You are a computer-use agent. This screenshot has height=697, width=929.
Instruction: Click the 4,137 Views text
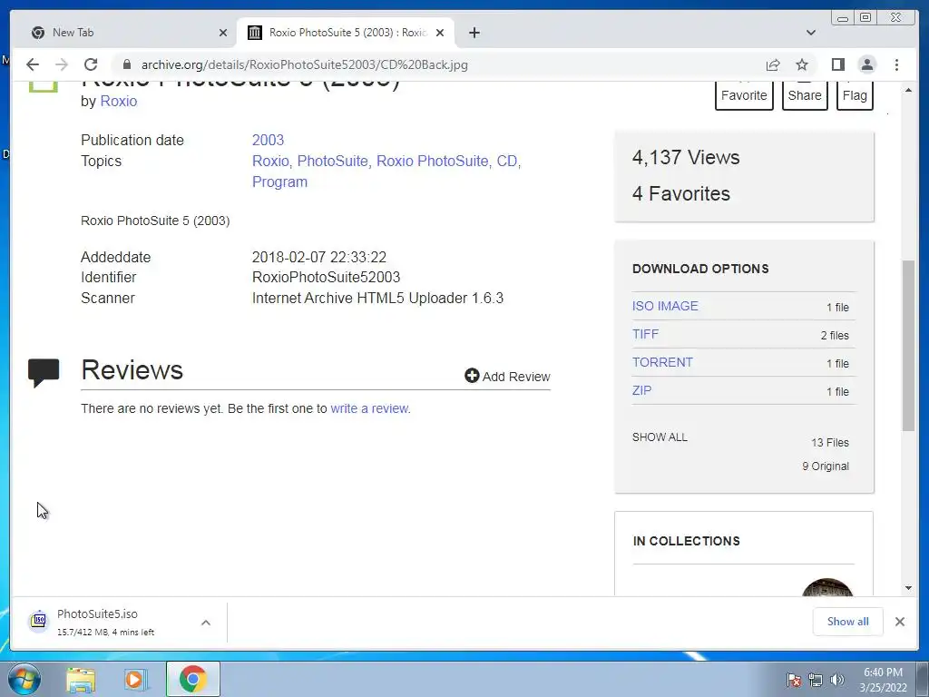coord(686,158)
